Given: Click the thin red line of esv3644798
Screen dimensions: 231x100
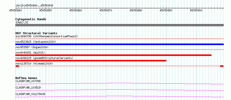Looking at the screenshot, I should coord(119,39).
